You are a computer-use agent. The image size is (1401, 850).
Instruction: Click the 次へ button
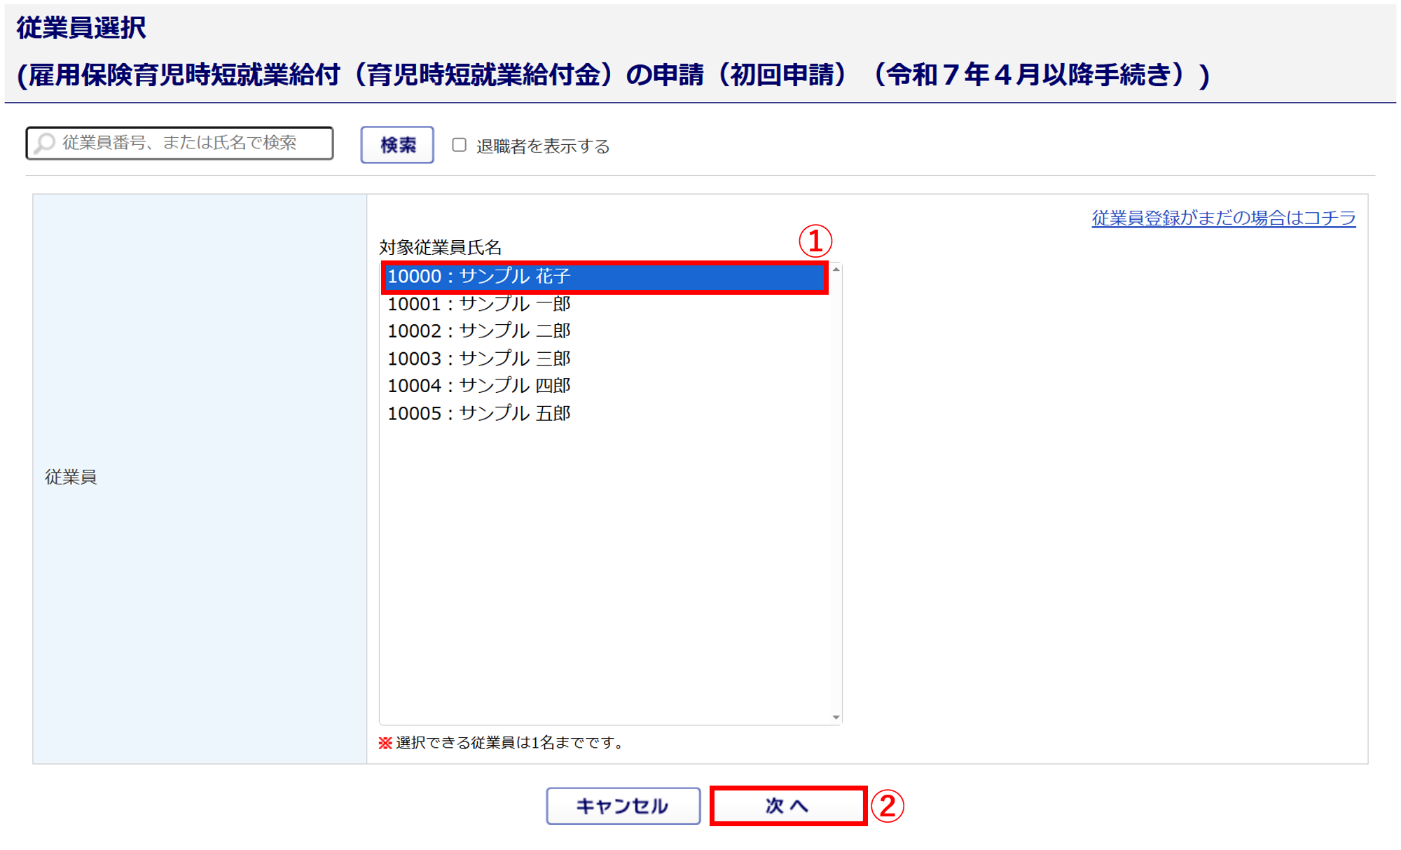click(787, 806)
